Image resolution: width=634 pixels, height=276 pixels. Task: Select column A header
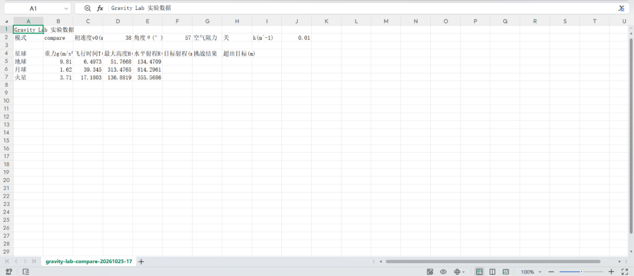tap(28, 22)
